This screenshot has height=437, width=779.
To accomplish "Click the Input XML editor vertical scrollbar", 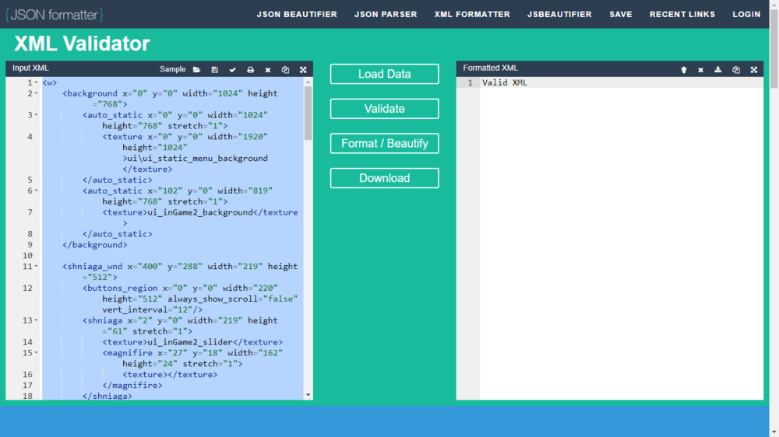I will point(308,113).
